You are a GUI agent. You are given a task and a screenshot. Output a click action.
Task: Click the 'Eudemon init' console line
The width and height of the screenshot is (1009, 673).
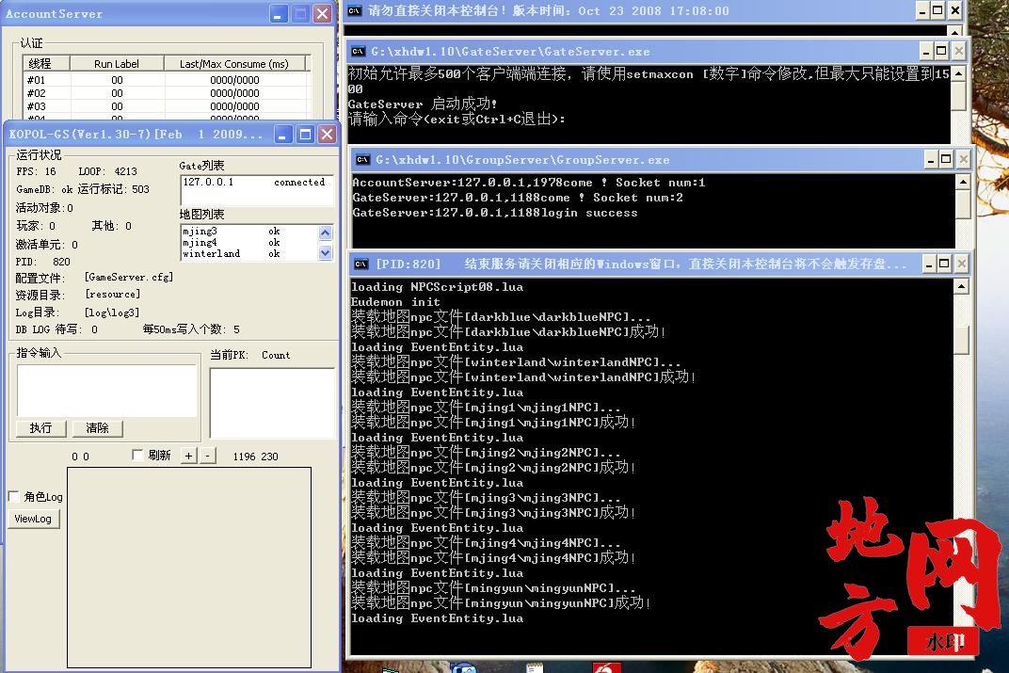[395, 302]
